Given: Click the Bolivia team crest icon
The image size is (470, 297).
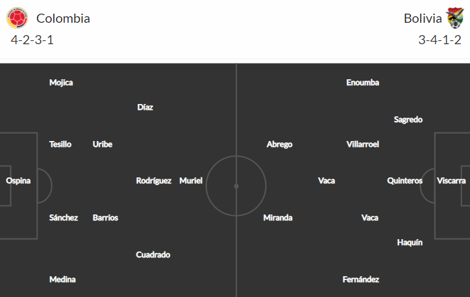Looking at the screenshot, I should (454, 18).
